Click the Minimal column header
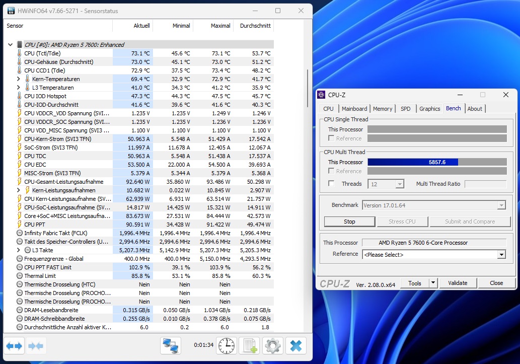 (x=173, y=26)
